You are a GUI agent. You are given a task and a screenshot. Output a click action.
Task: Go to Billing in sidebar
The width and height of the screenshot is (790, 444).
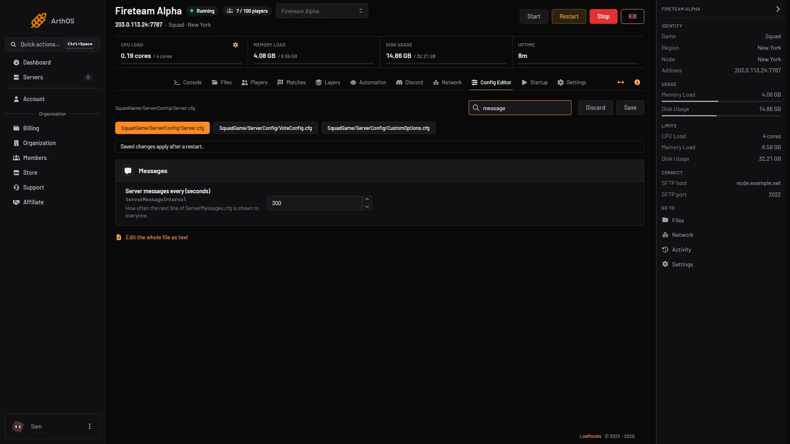point(52,128)
